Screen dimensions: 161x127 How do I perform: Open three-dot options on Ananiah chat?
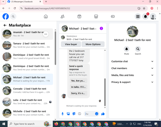(46, 34)
